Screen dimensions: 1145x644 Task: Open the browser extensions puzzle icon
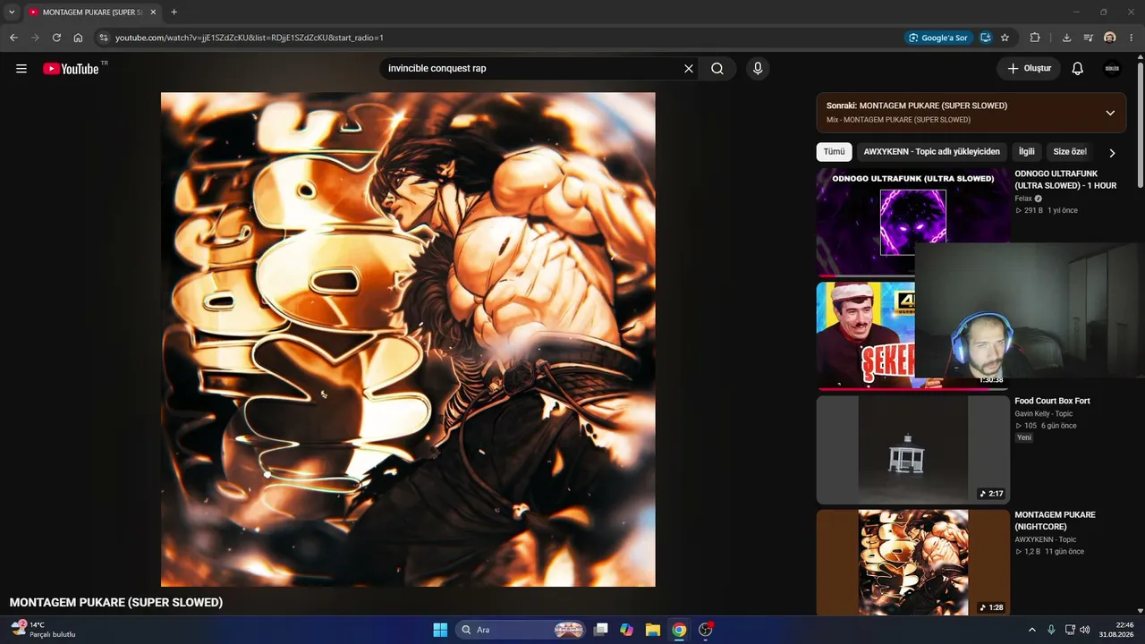[1035, 38]
